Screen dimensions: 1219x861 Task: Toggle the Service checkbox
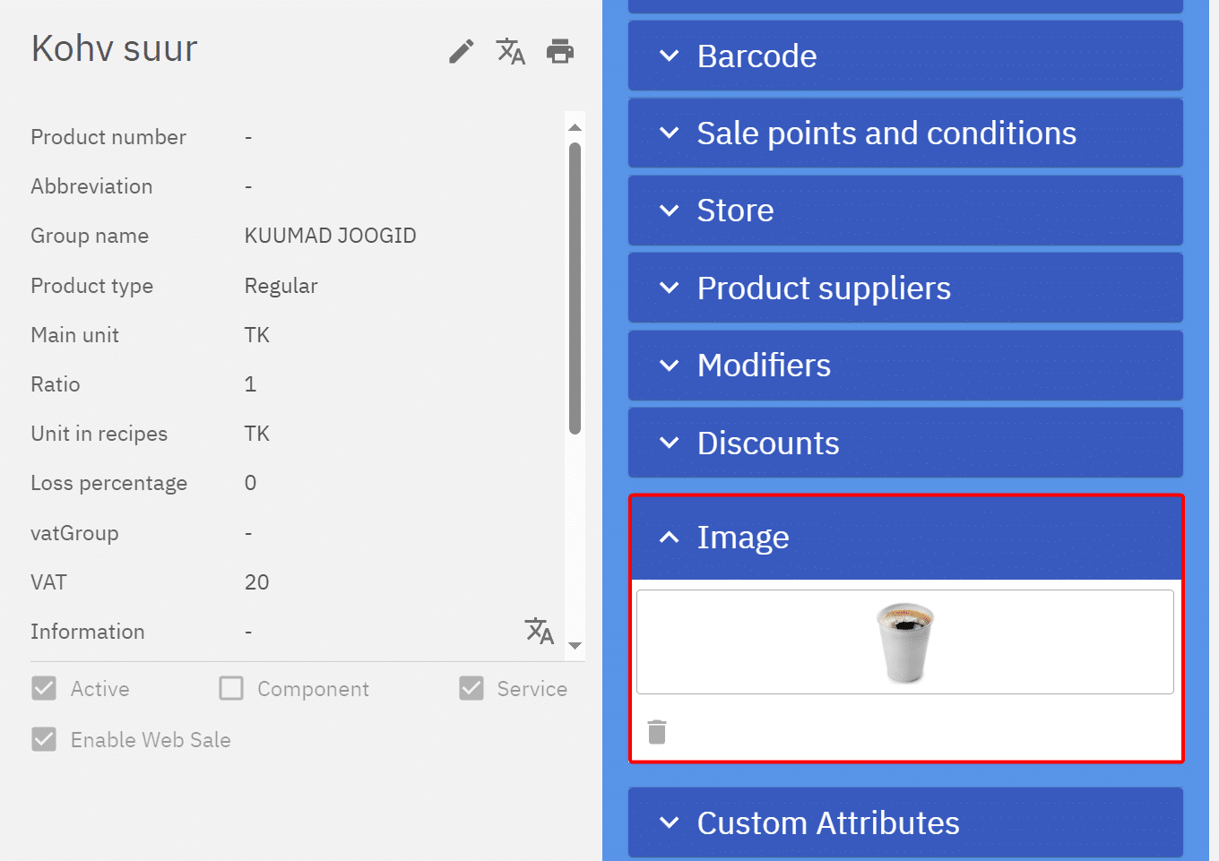pos(471,688)
